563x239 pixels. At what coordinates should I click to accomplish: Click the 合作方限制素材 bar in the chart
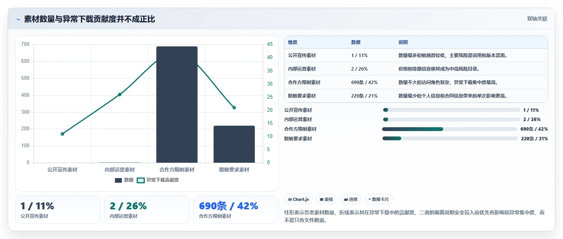(x=177, y=104)
